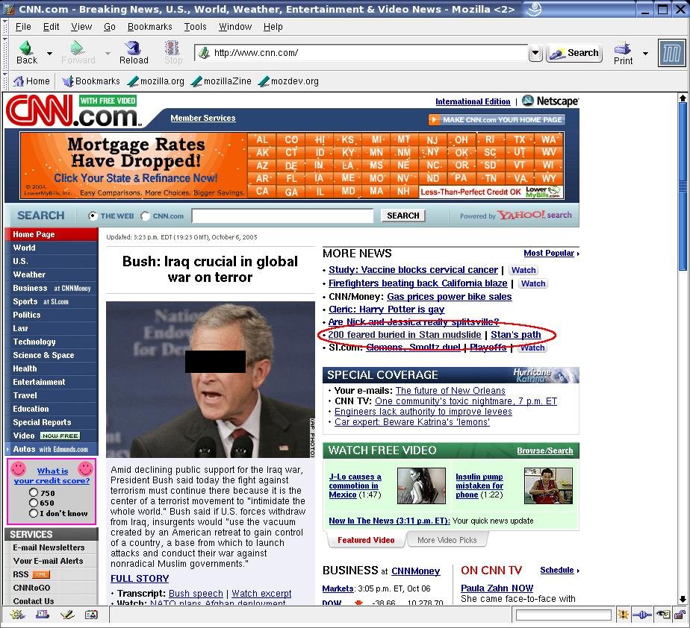Click the Hurricane Katrina special coverage graphic
The width and height of the screenshot is (690, 628).
point(545,375)
